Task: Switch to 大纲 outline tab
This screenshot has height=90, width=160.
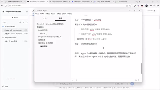Action: (x=60, y=18)
